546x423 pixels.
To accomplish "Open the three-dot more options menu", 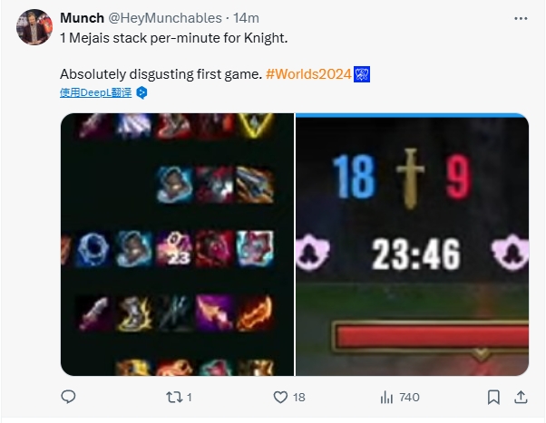I will point(521,18).
